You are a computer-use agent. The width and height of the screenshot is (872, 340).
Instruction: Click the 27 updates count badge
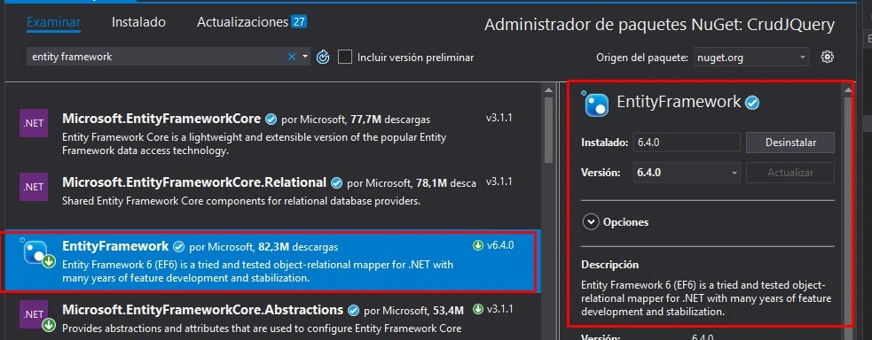(299, 22)
